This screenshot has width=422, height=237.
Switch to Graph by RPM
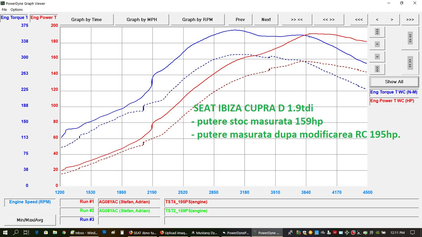tap(197, 19)
